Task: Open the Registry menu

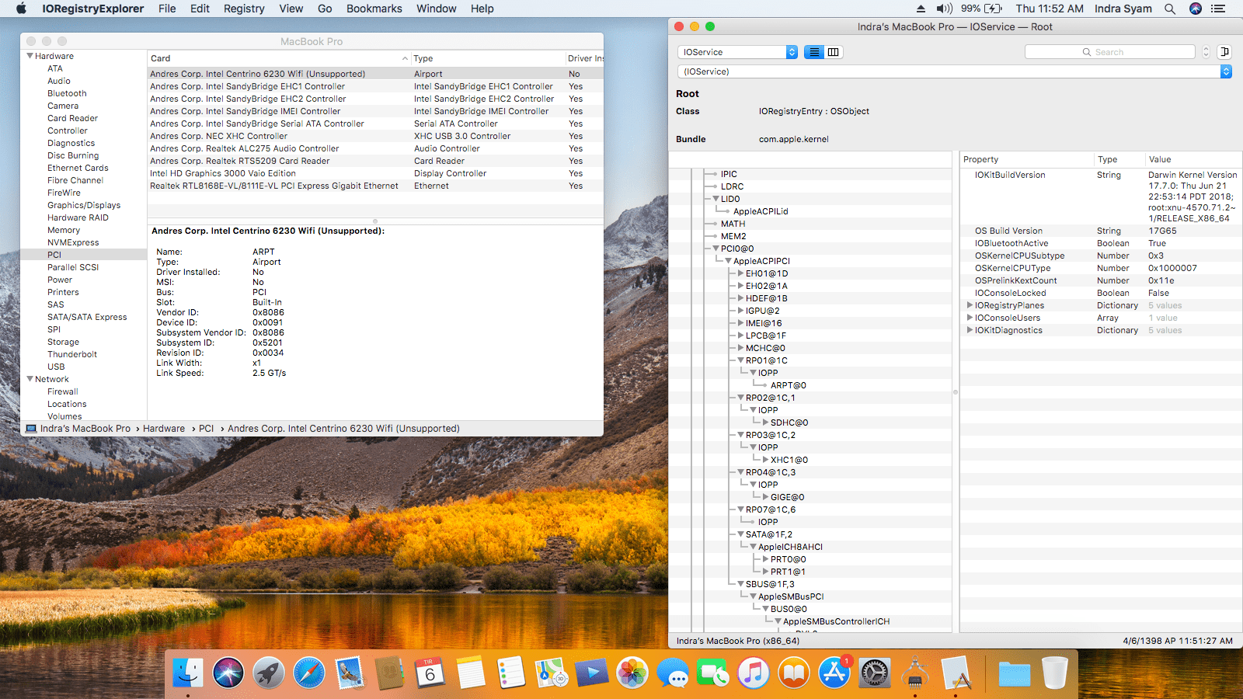Action: (x=244, y=9)
